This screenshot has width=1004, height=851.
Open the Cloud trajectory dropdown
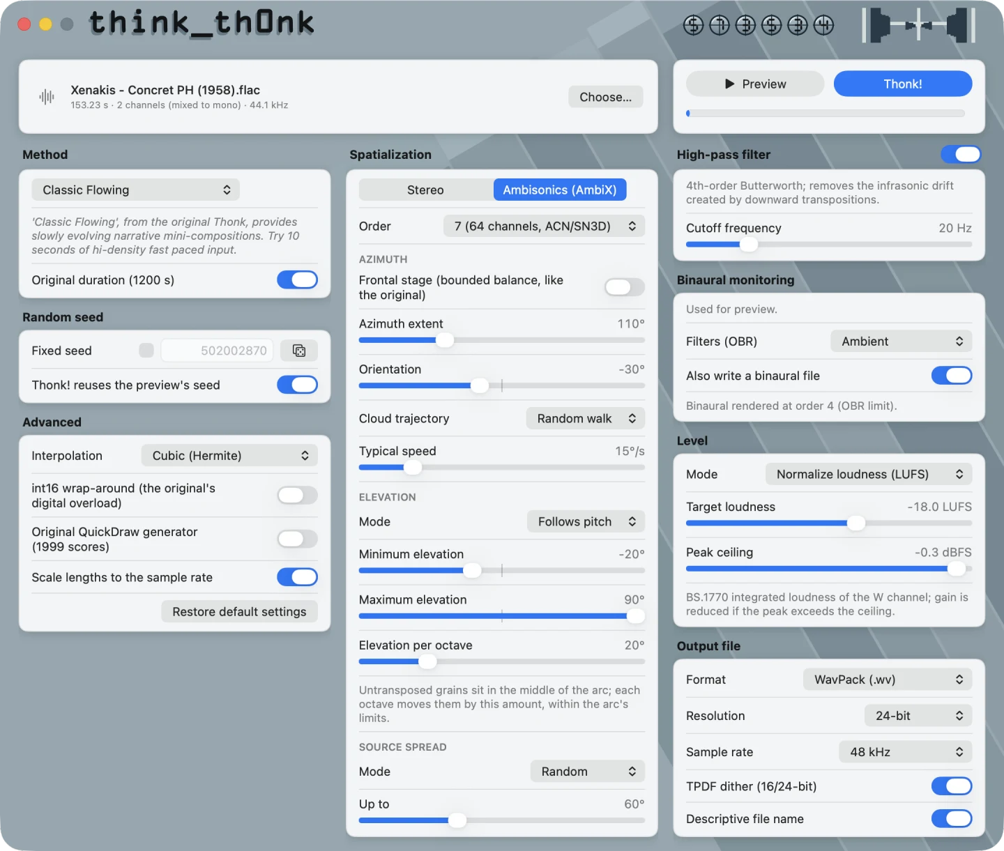coord(586,418)
